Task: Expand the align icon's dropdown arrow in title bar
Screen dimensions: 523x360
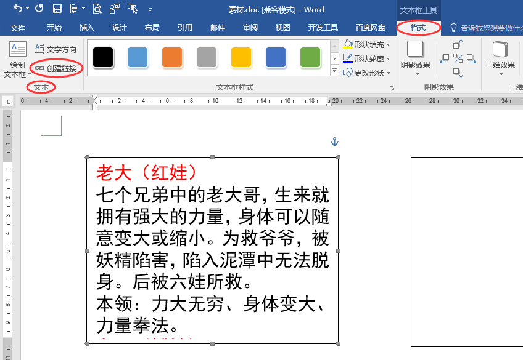Action: click(84, 9)
